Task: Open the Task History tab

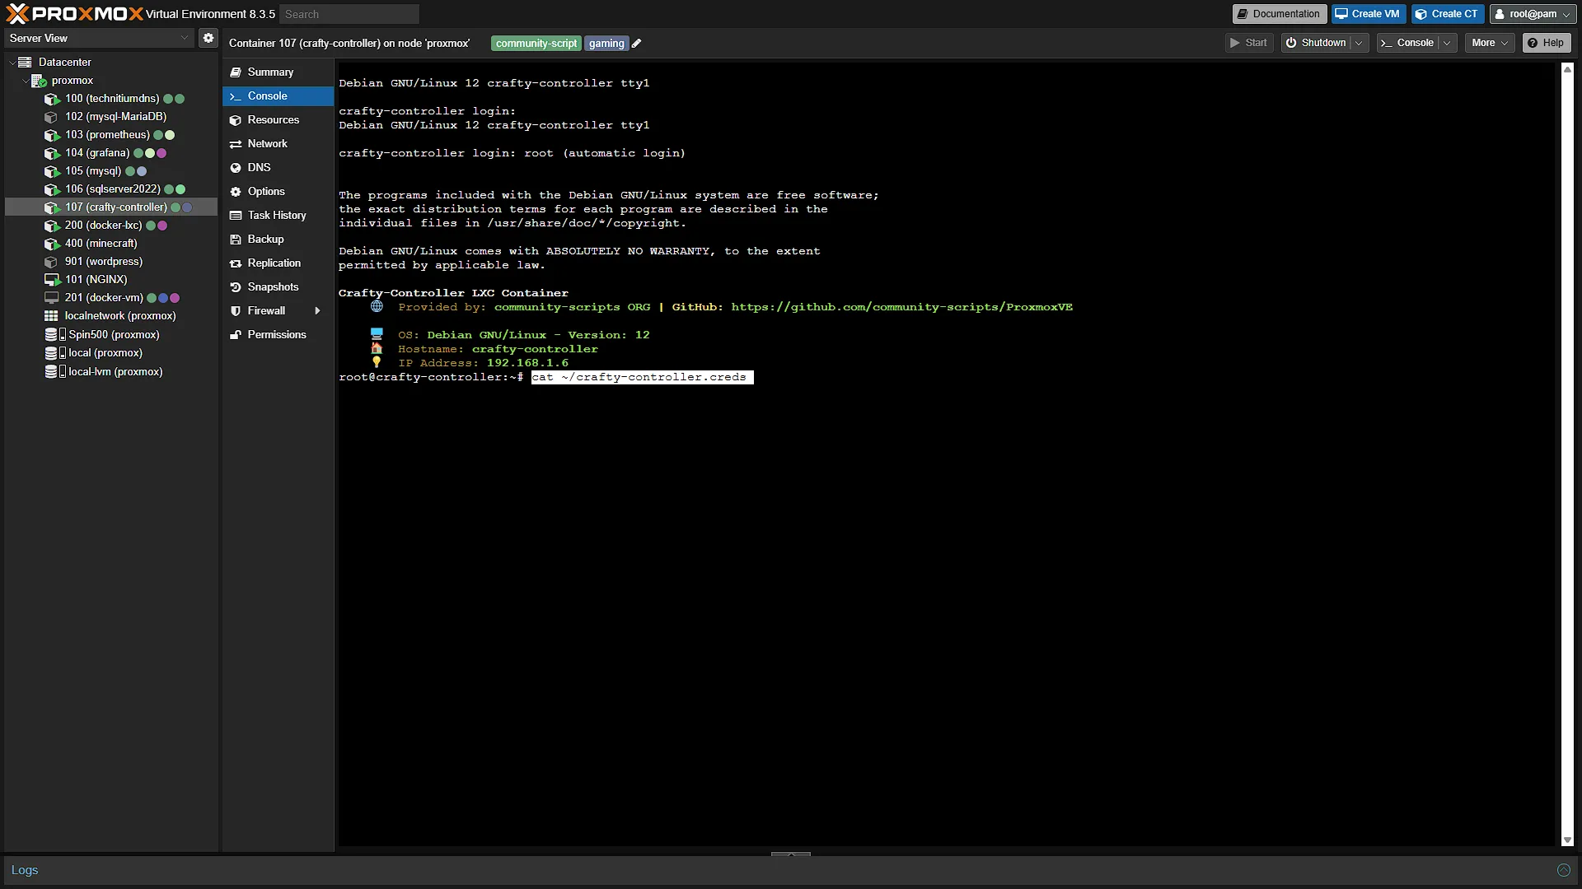Action: pyautogui.click(x=278, y=216)
